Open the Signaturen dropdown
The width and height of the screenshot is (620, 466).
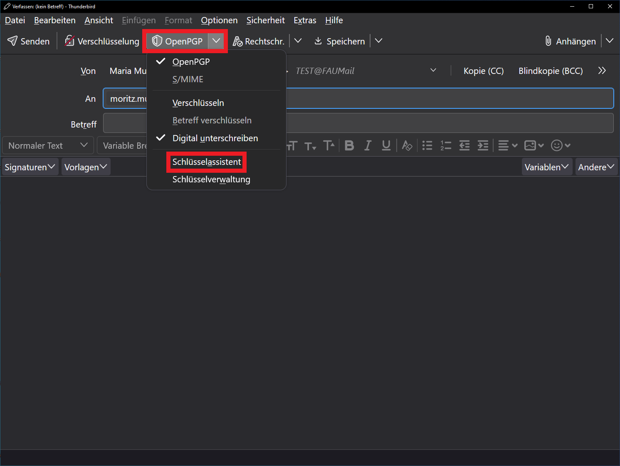30,167
